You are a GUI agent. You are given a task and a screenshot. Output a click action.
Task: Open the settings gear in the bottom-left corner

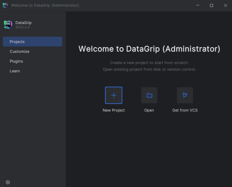(8, 182)
